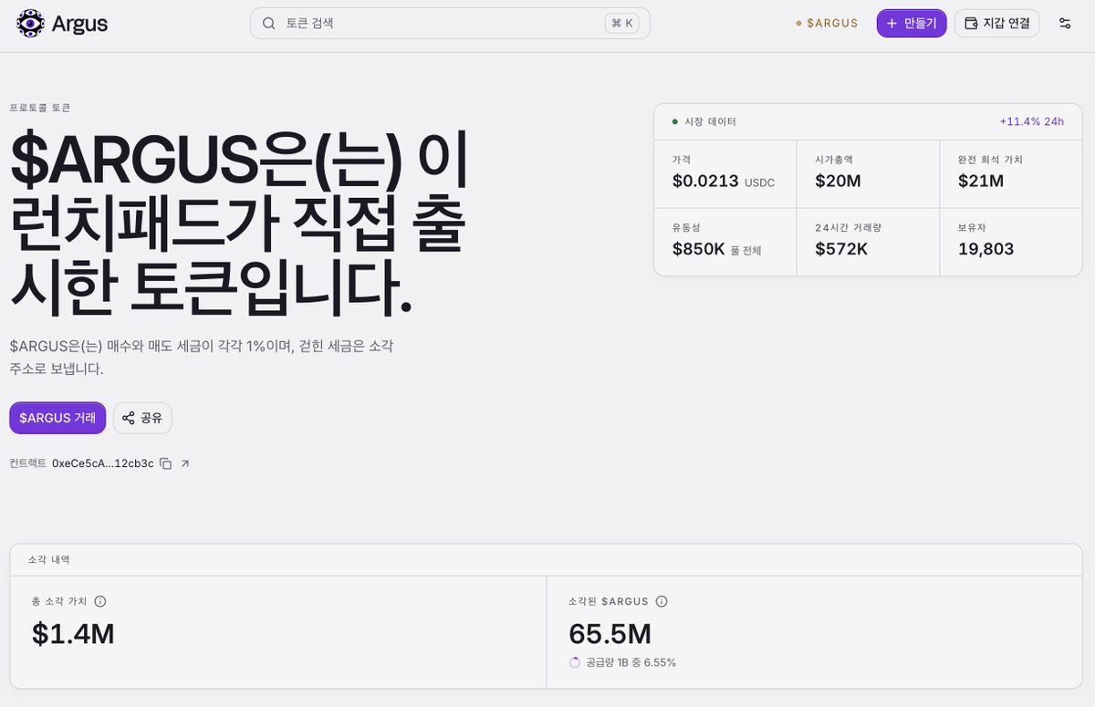Click the 시장 데이터 header label
The width and height of the screenshot is (1095, 707).
pyautogui.click(x=710, y=121)
